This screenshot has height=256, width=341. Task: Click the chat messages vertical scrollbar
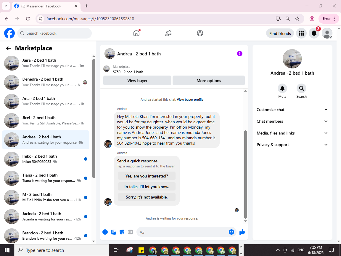click(x=245, y=174)
